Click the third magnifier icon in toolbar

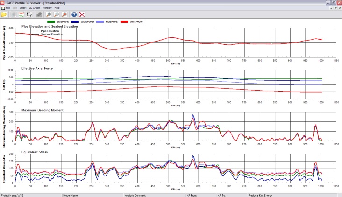click(x=64, y=14)
